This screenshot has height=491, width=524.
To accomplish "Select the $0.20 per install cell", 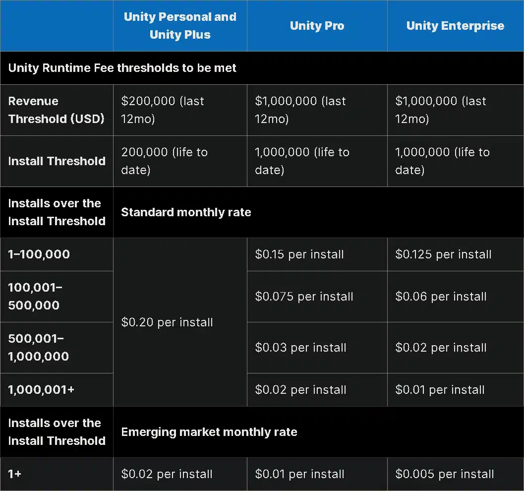I will click(180, 322).
